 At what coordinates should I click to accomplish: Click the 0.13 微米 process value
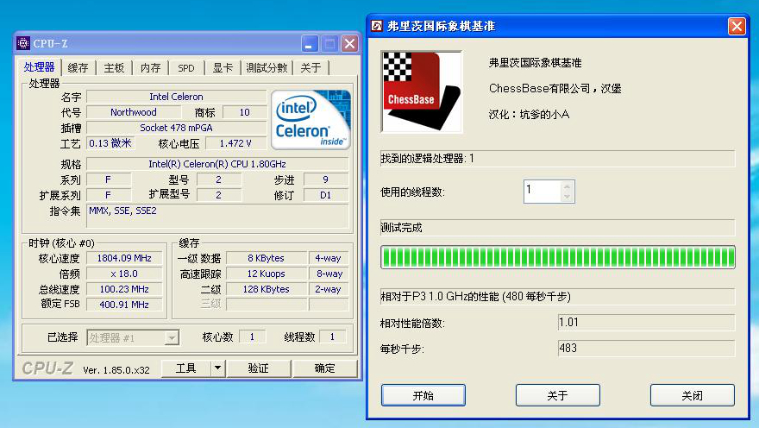click(110, 143)
